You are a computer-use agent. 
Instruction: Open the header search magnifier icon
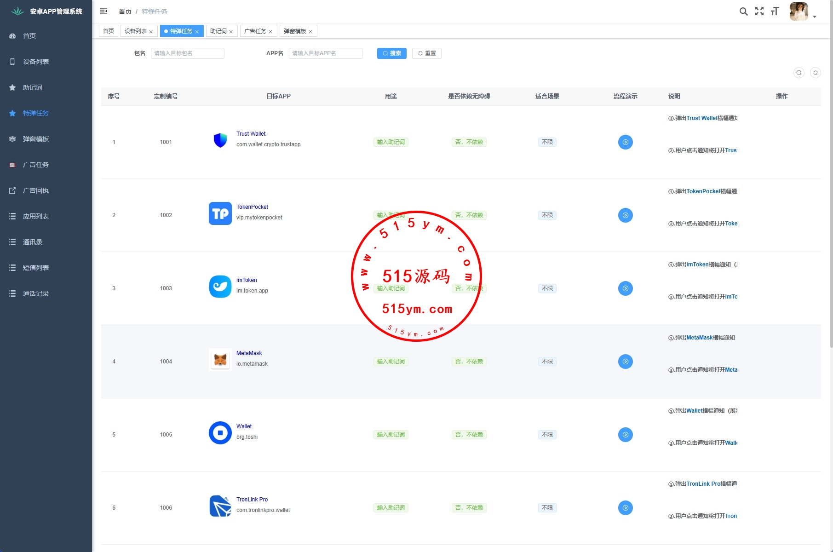(x=743, y=11)
